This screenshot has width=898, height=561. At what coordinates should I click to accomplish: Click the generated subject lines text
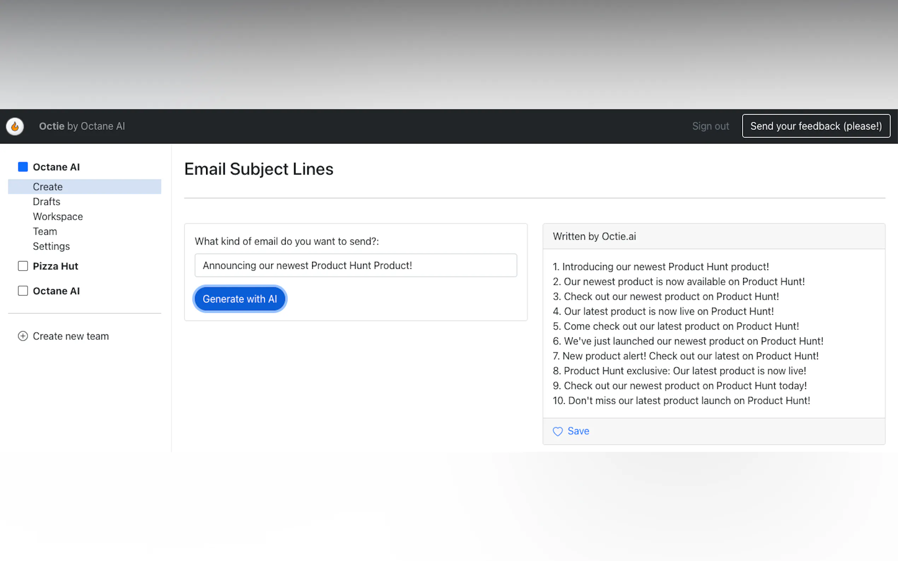click(688, 333)
